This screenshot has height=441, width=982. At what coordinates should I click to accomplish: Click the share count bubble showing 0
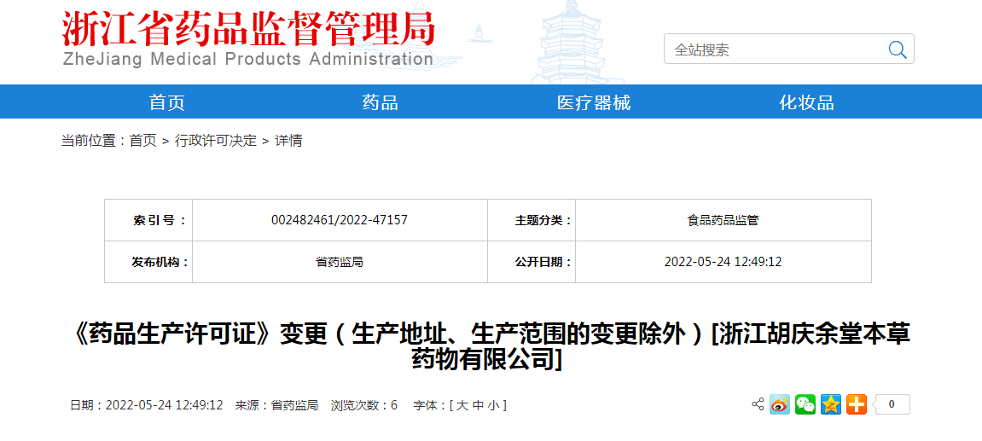(891, 404)
